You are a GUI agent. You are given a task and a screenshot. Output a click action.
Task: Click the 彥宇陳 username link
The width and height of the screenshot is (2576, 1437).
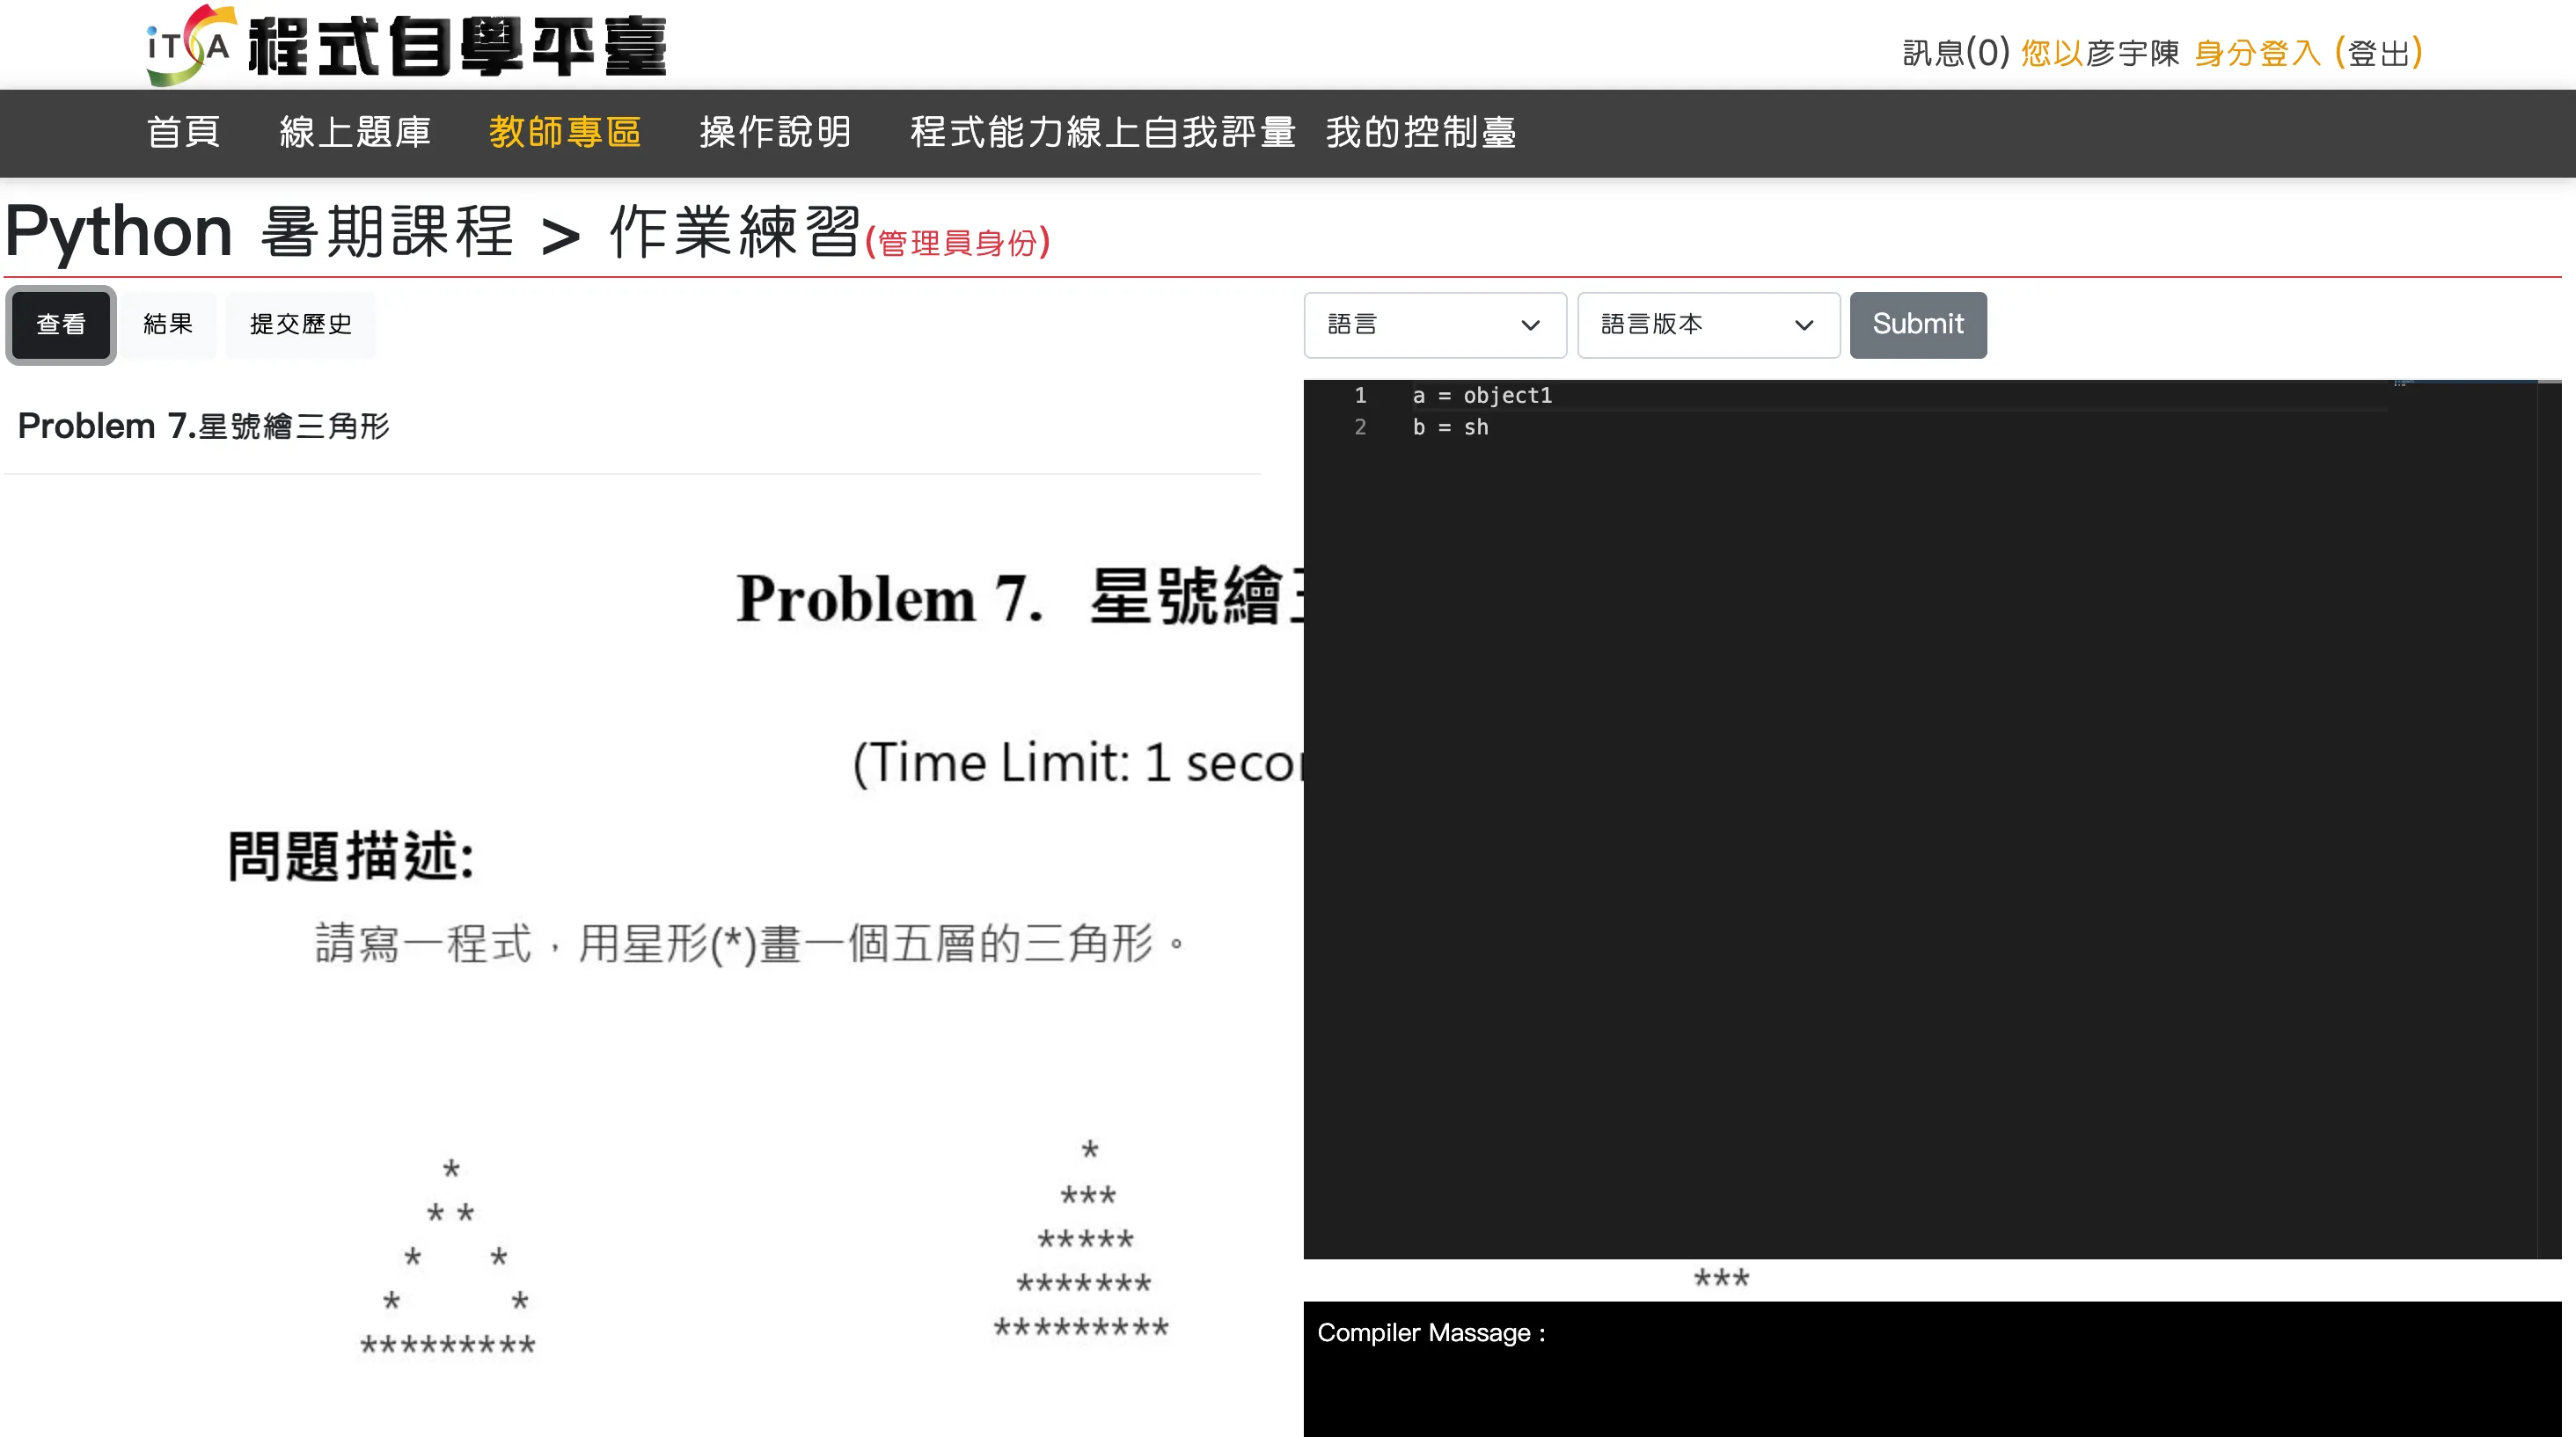(2132, 53)
